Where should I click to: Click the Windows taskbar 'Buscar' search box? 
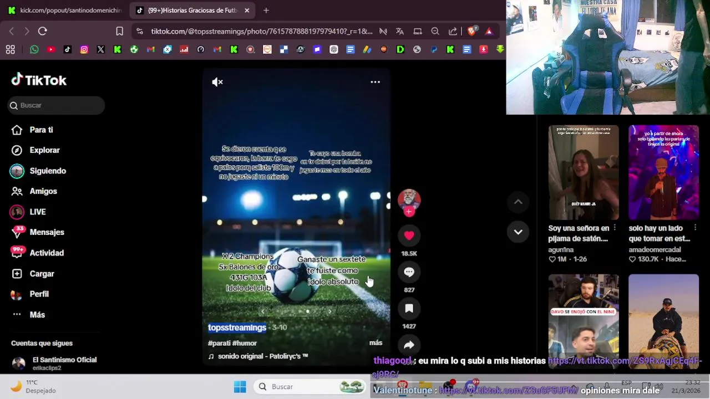(x=310, y=387)
